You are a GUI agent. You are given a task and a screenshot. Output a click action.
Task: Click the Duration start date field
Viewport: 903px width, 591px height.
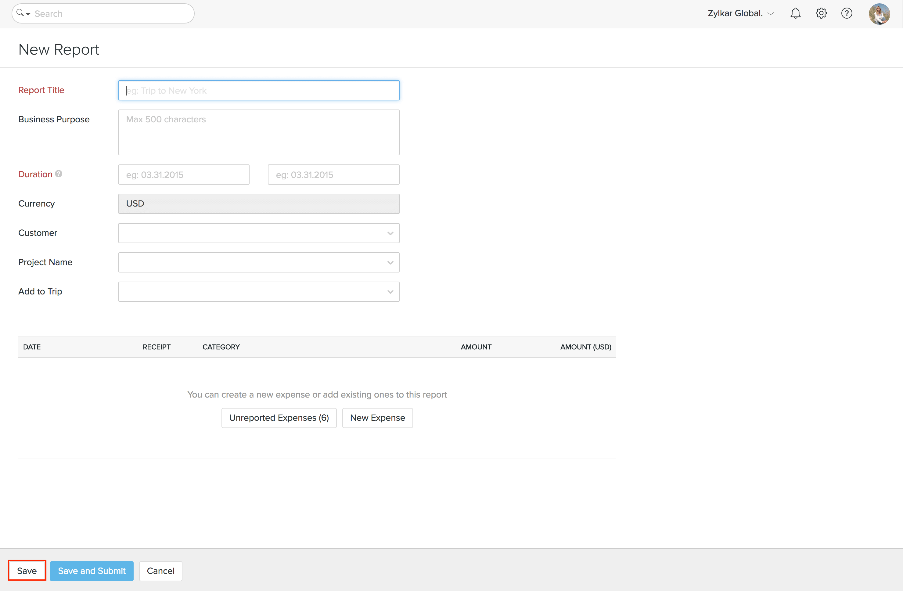pos(184,175)
